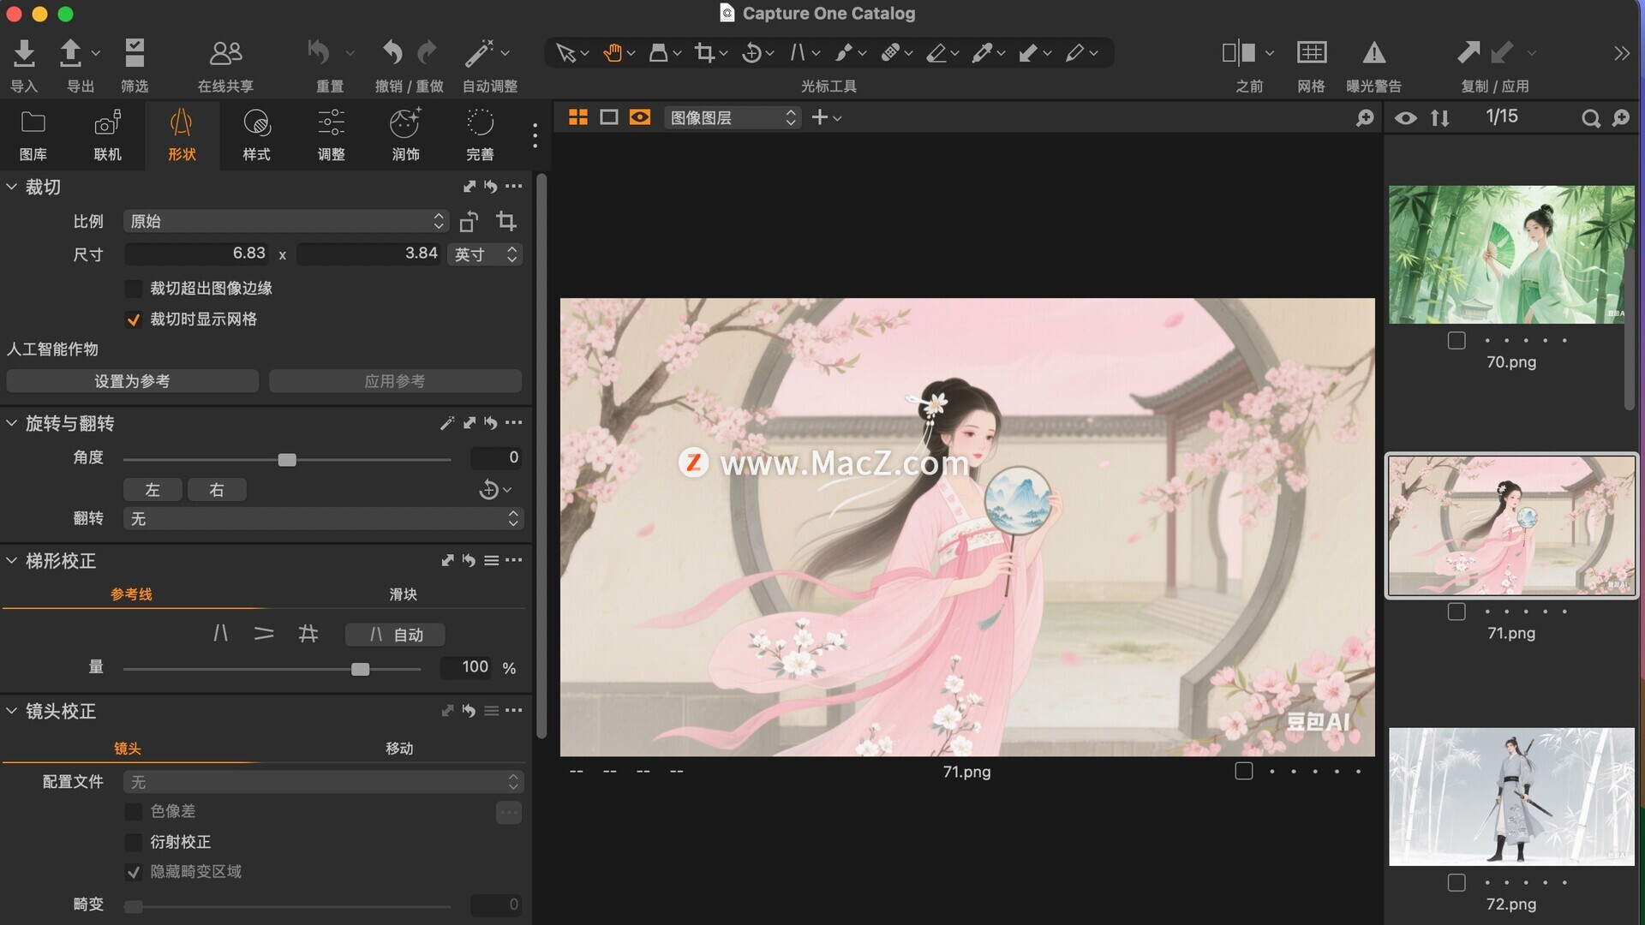Screen dimensions: 1645x925
Task: Click the browser search magnifier
Action: [1591, 118]
